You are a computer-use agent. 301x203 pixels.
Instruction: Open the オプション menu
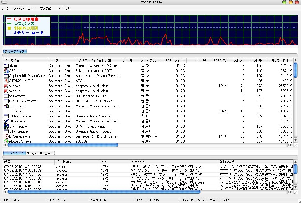(46, 8)
